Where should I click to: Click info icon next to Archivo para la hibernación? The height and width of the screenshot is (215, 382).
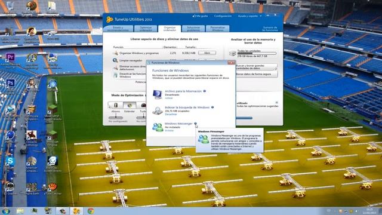point(204,91)
